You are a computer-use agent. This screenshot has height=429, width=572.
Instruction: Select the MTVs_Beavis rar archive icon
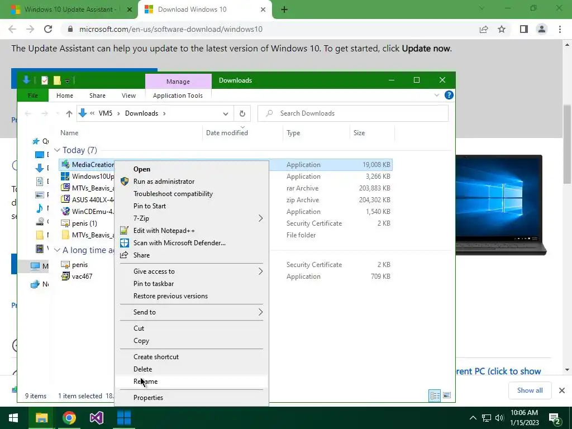coord(65,188)
